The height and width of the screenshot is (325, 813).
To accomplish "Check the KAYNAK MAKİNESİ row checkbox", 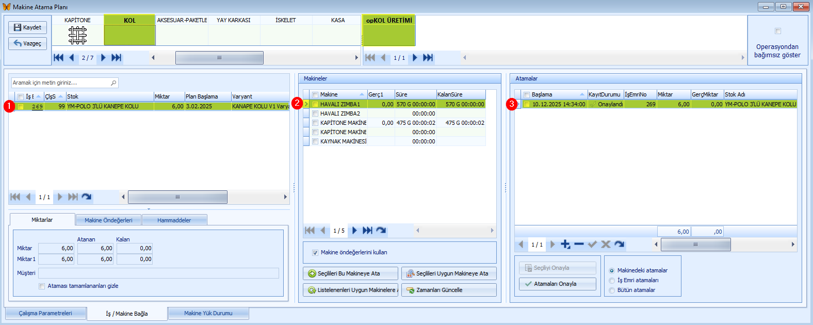I will coord(315,141).
